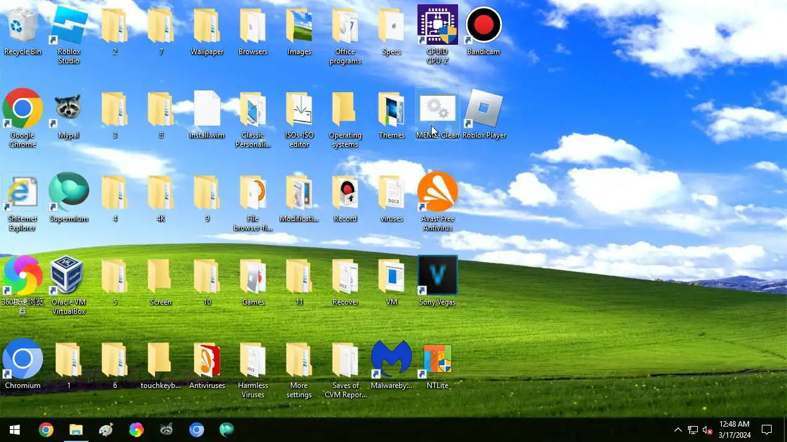Open File Explorer from the taskbar
Viewport: 787px width, 442px height.
(x=76, y=430)
